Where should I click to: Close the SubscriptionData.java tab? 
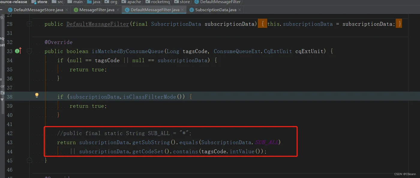pos(239,10)
